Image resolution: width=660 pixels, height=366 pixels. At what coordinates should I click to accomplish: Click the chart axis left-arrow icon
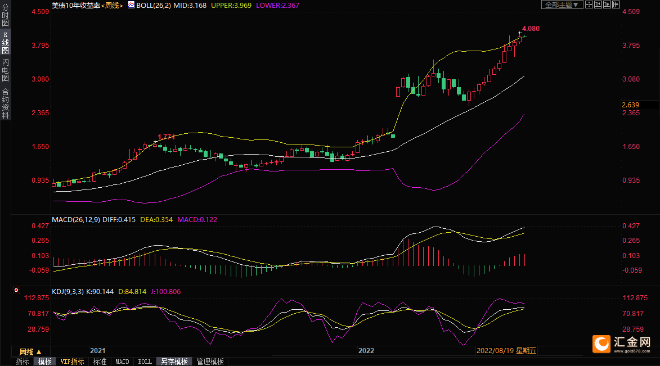pos(598,4)
